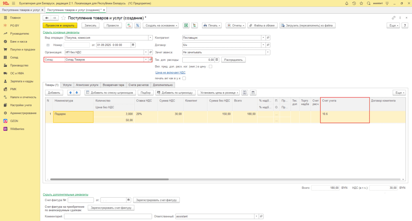Expand Договор dropdown arrow

(263, 45)
